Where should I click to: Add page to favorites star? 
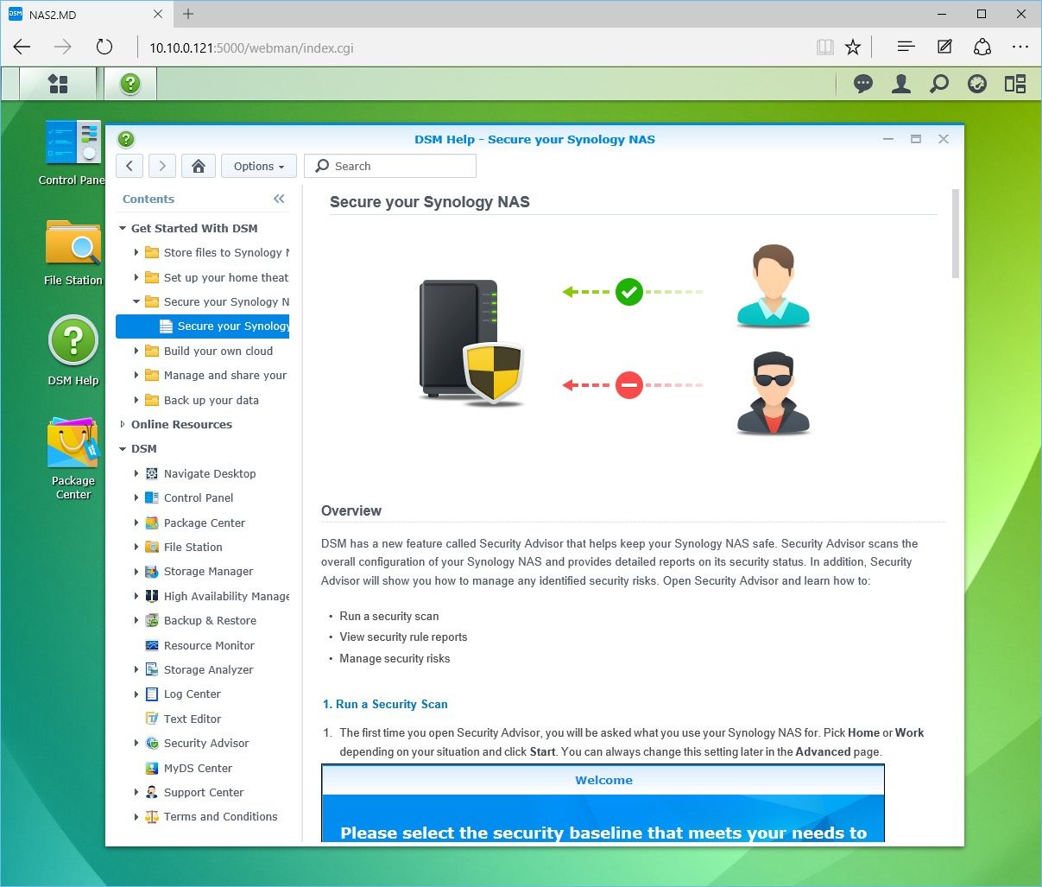(x=853, y=48)
